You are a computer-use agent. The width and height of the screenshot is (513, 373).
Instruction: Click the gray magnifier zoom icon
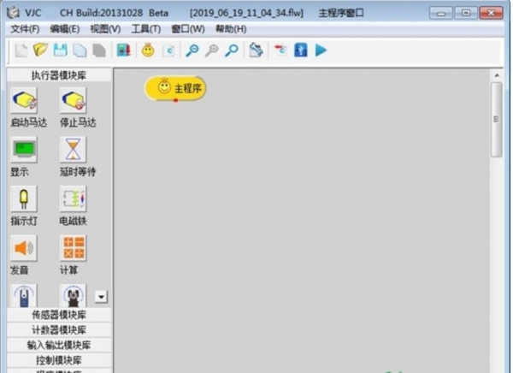212,50
